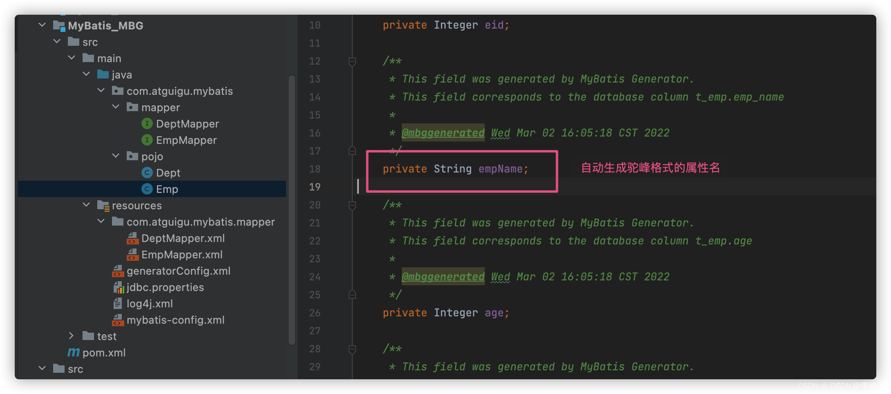
Task: Click t_emp.age in the comment
Action: [x=723, y=241]
